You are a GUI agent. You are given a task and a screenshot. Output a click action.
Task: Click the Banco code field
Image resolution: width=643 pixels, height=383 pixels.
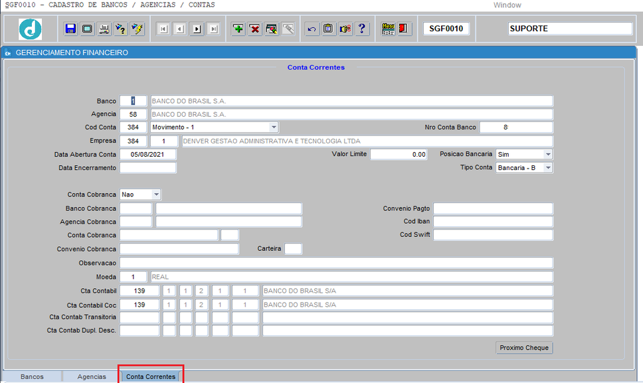133,101
